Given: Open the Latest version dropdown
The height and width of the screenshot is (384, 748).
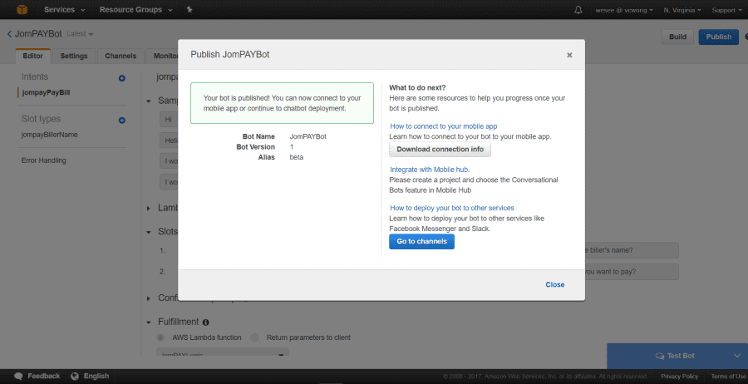Looking at the screenshot, I should tap(80, 34).
